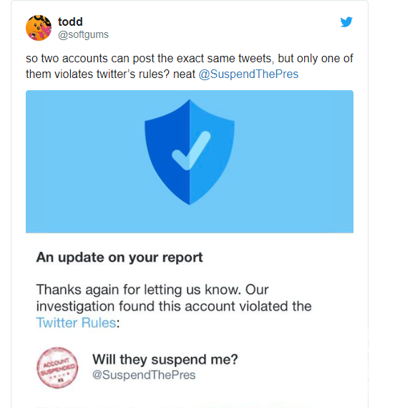The image size is (395, 408).
Task: Click the lighter right half of the shield
Action: pos(211,153)
